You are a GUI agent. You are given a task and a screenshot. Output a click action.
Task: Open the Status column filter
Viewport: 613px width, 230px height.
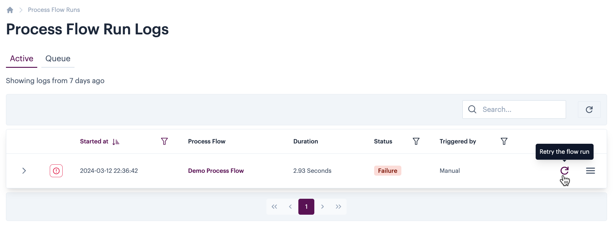(x=416, y=142)
